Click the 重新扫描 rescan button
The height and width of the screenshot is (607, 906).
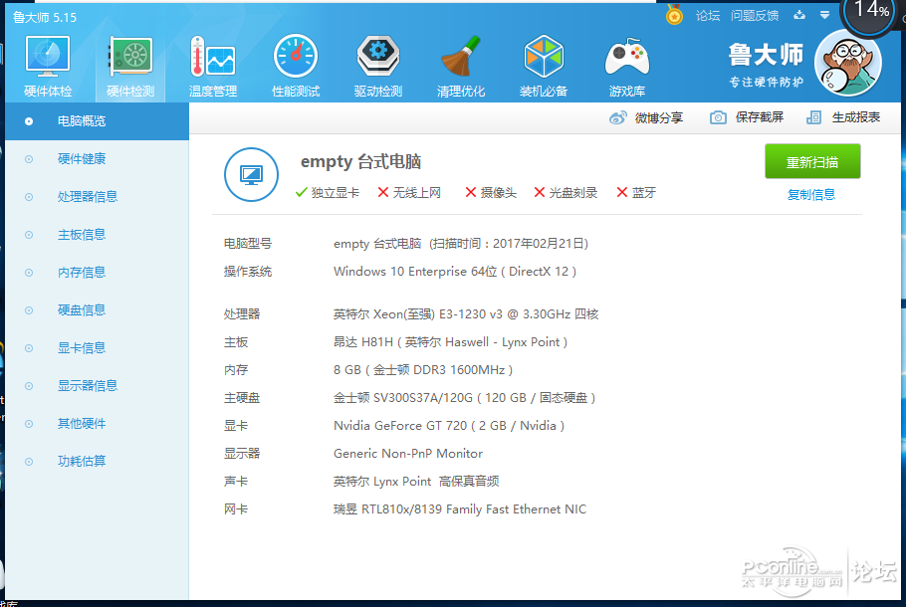pyautogui.click(x=812, y=162)
